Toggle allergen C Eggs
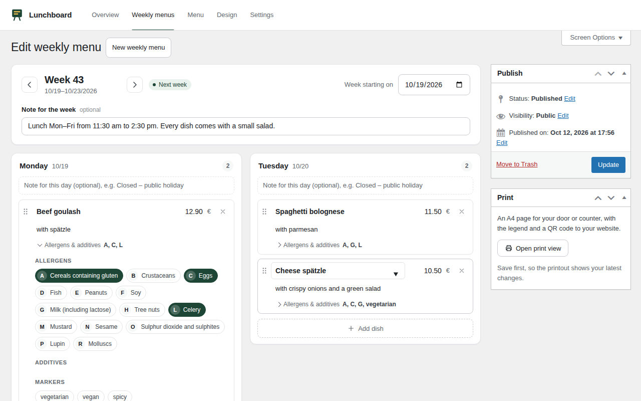Screen dimensions: 641x401 tap(201, 276)
